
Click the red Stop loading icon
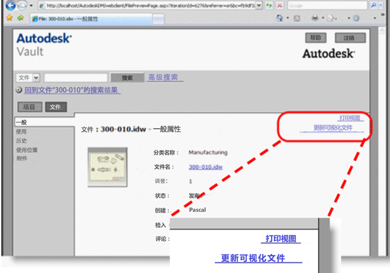pos(279,6)
